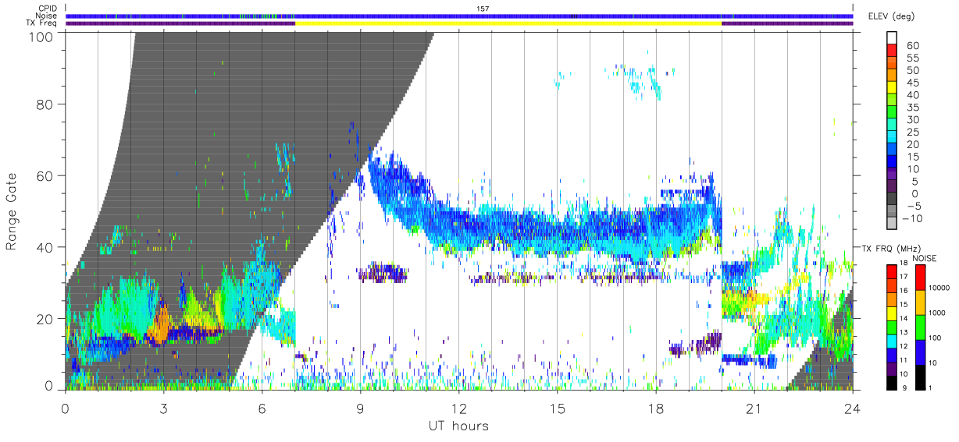Click the '100' tick on the Range Gate axis
959x442 pixels.
[41, 36]
